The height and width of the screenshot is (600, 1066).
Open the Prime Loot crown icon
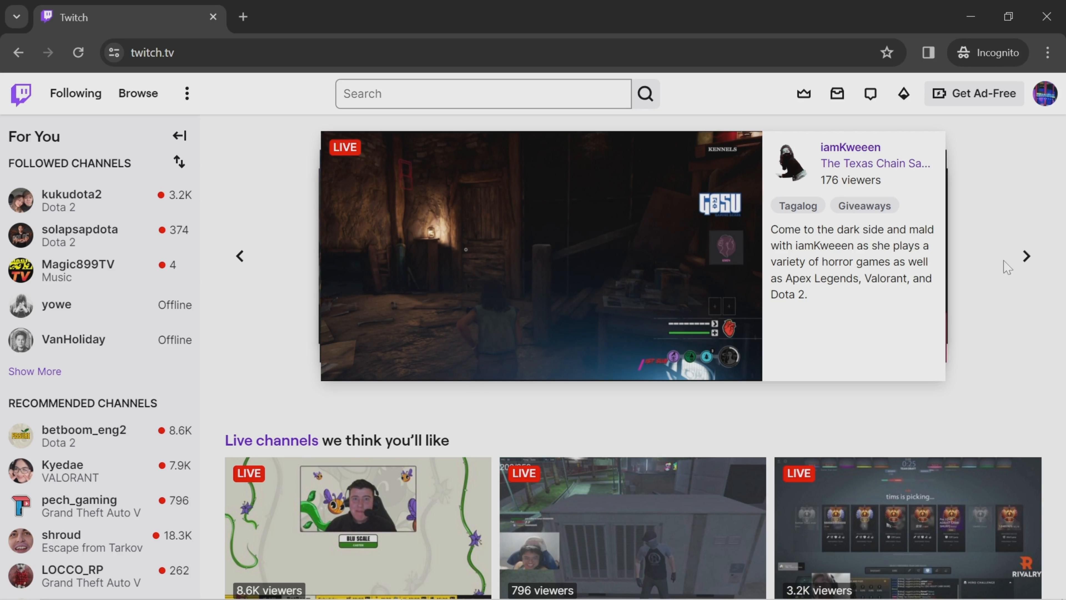point(804,94)
